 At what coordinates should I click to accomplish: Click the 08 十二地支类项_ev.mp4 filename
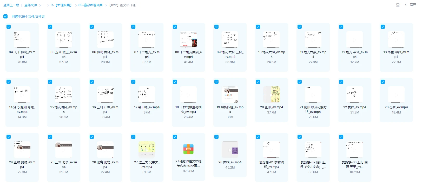click(x=188, y=54)
